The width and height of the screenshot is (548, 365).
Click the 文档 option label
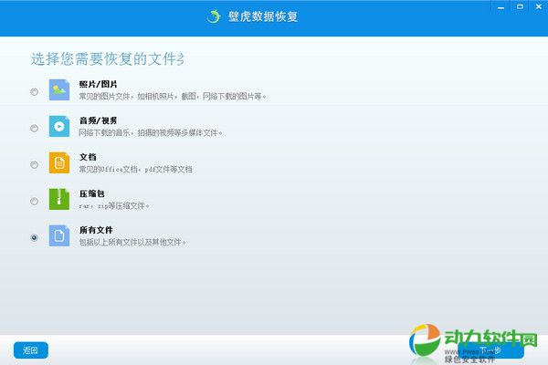tap(89, 157)
